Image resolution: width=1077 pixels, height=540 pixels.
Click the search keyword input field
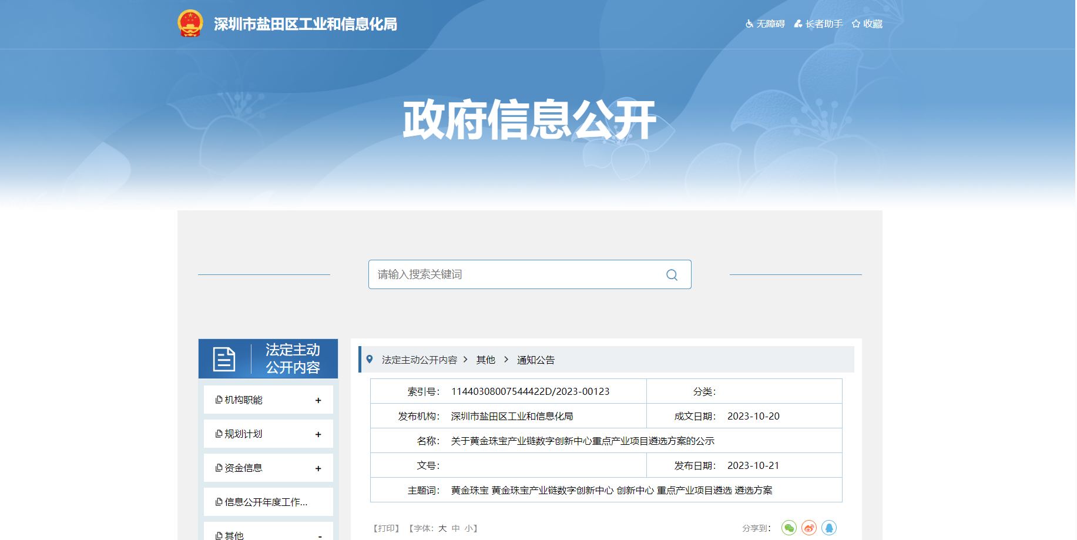(x=517, y=274)
